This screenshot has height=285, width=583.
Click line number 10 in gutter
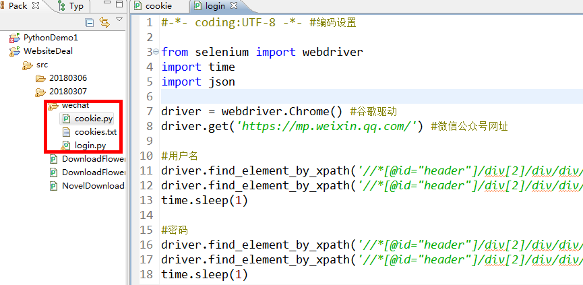[146, 156]
